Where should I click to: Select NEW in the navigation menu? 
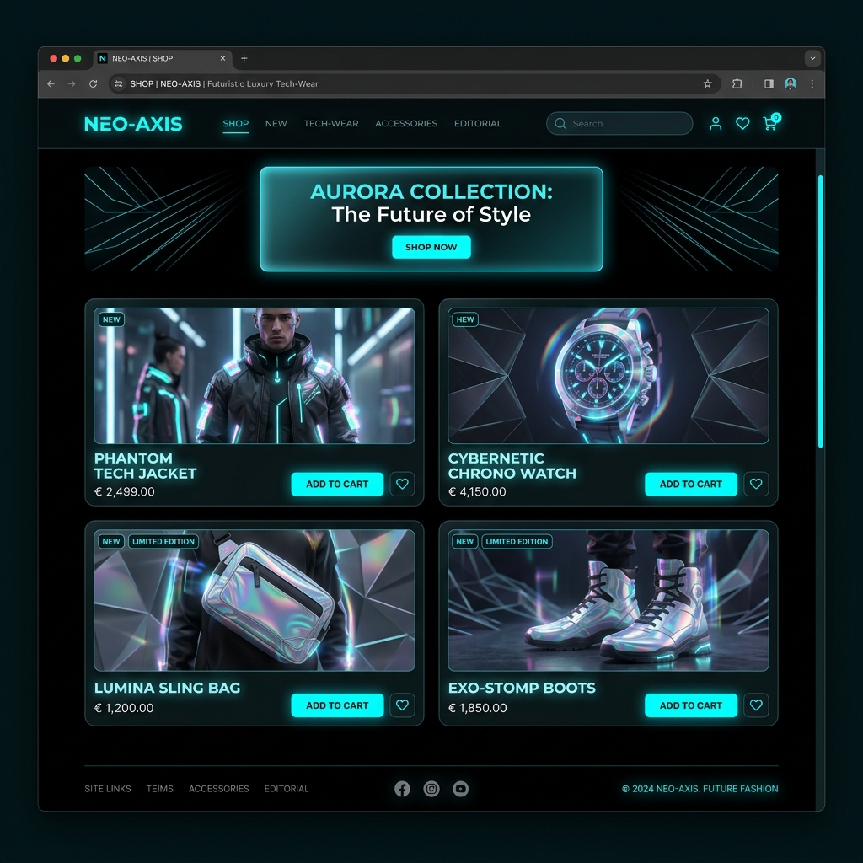276,123
